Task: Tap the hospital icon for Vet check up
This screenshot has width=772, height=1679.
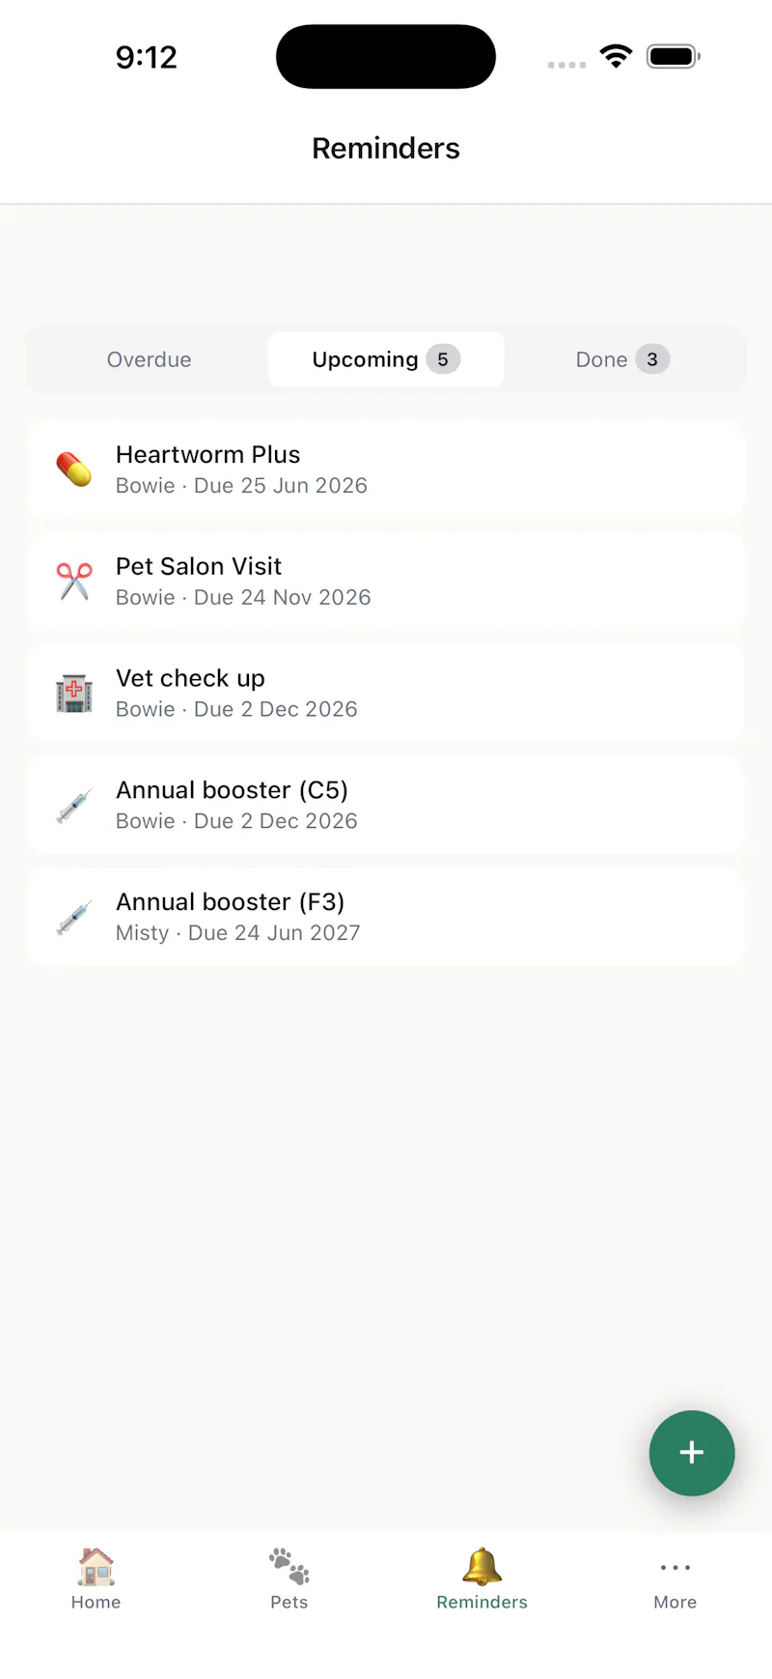Action: click(x=74, y=694)
